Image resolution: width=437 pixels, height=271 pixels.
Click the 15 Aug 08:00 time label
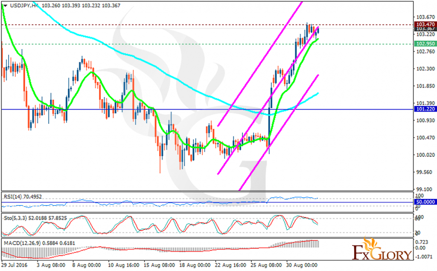[x=160, y=265]
